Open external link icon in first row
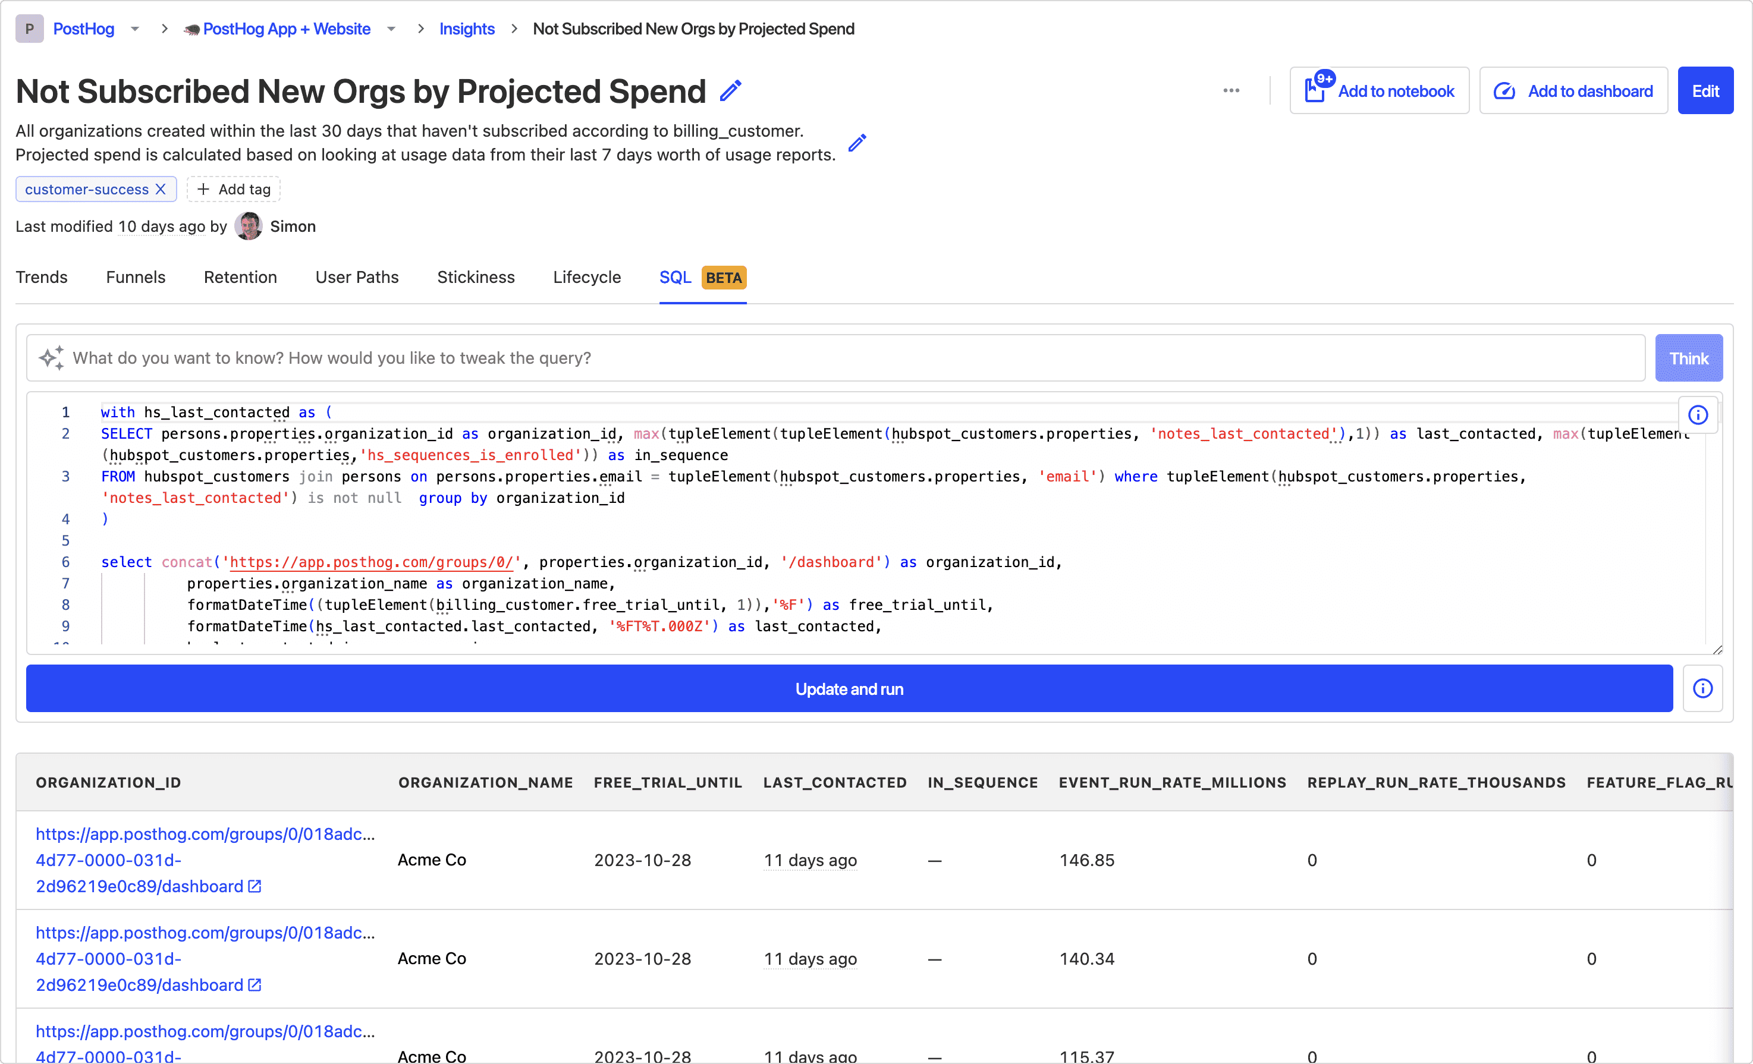1753x1064 pixels. (255, 886)
